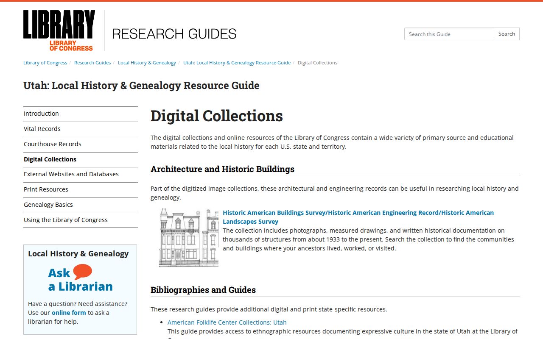
Task: Open Utah Resource Guide breadcrumb link
Action: point(237,63)
